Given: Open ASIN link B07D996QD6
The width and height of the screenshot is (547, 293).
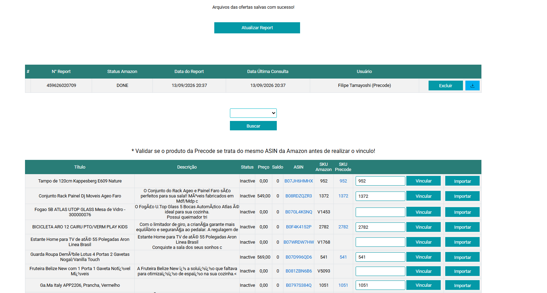Looking at the screenshot, I should [299, 257].
